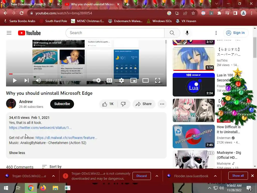Image resolution: width=257 pixels, height=193 pixels.
Task: Open a new browser tab
Action: tap(128, 4)
